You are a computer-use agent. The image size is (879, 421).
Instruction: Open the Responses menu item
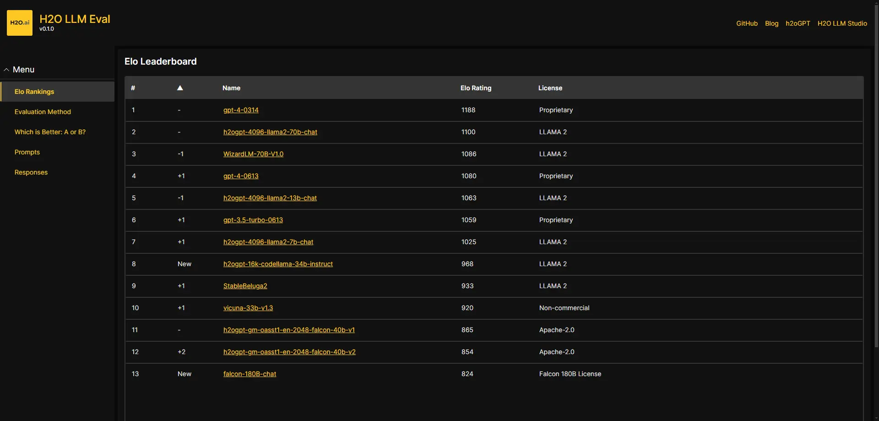[31, 172]
